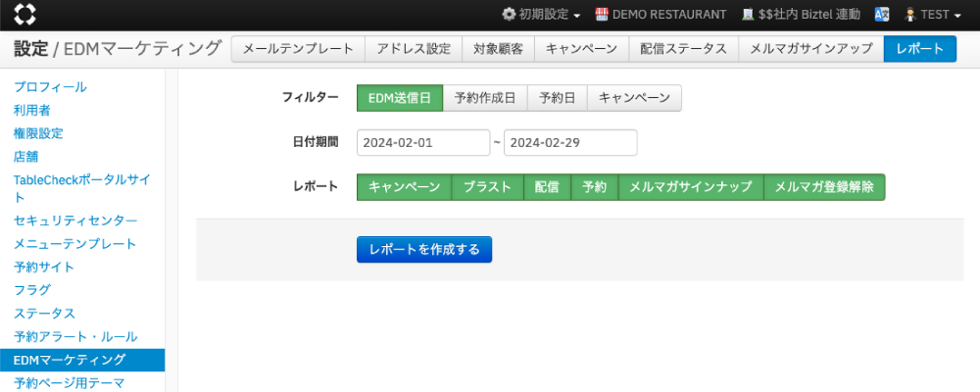Toggle the ブラスト report type
This screenshot has height=392, width=980.
(487, 187)
